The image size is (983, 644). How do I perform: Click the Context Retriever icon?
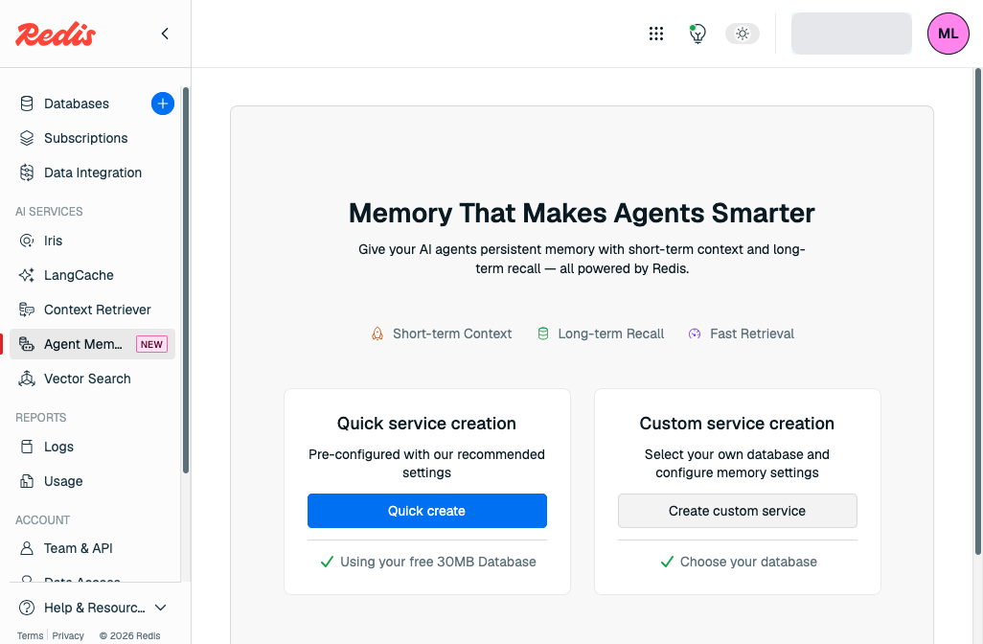click(x=26, y=310)
